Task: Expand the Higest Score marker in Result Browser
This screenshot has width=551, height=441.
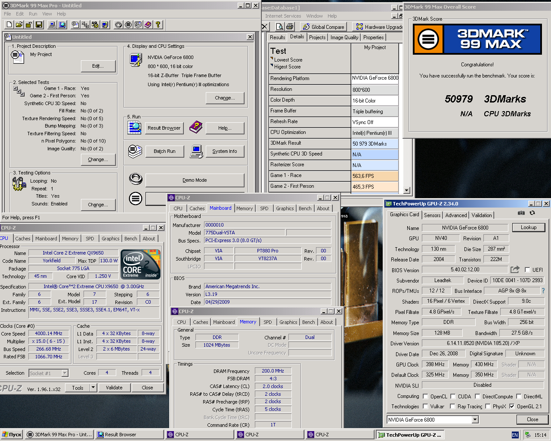Action: tap(272, 65)
